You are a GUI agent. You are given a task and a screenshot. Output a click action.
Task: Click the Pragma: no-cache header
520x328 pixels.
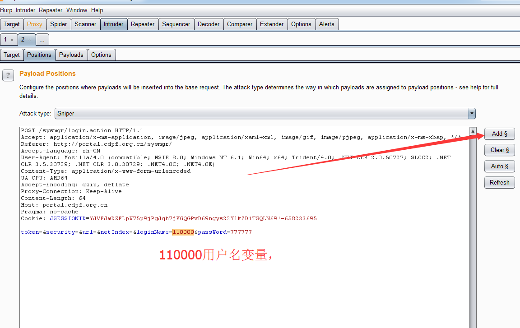click(x=50, y=212)
